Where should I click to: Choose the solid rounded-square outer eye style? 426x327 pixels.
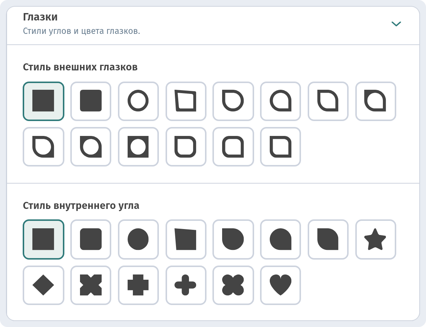91,101
